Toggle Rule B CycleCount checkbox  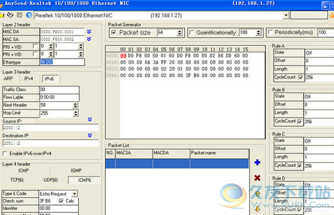coord(300,121)
